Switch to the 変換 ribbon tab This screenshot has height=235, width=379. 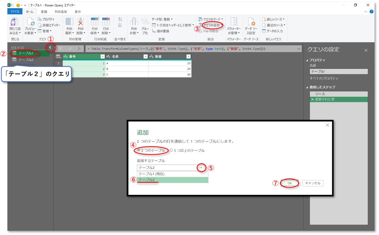(44, 11)
